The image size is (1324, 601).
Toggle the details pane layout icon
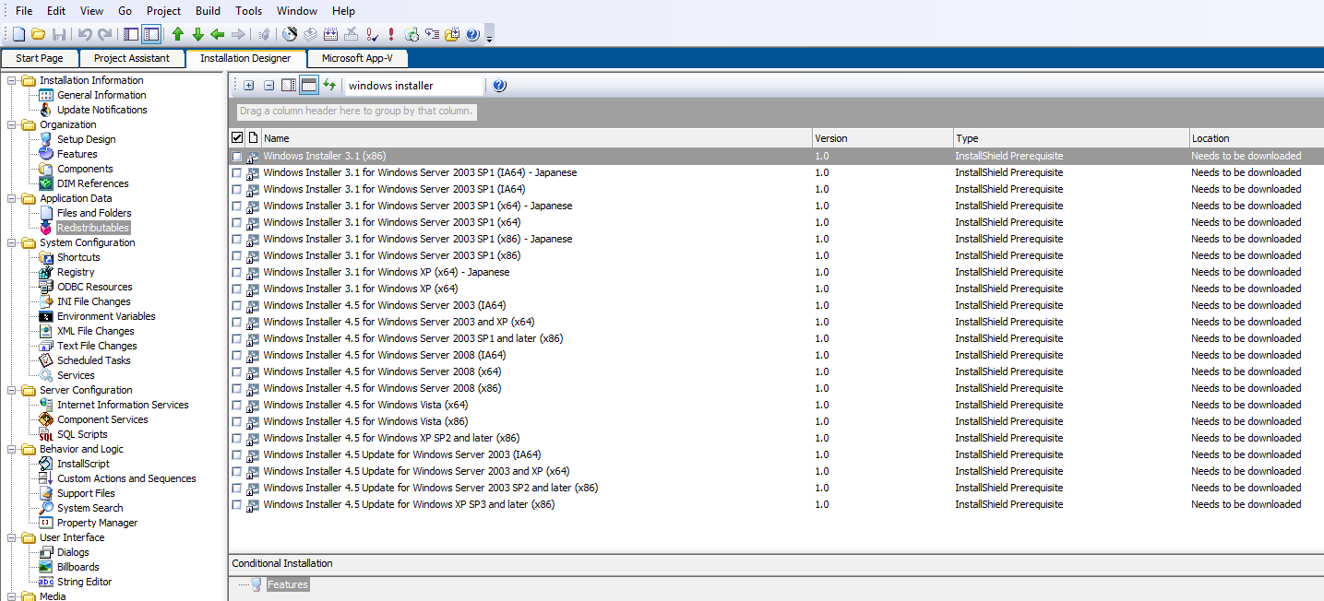pos(289,86)
